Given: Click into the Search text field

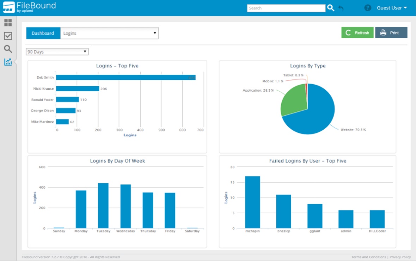Looking at the screenshot, I should pyautogui.click(x=286, y=8).
